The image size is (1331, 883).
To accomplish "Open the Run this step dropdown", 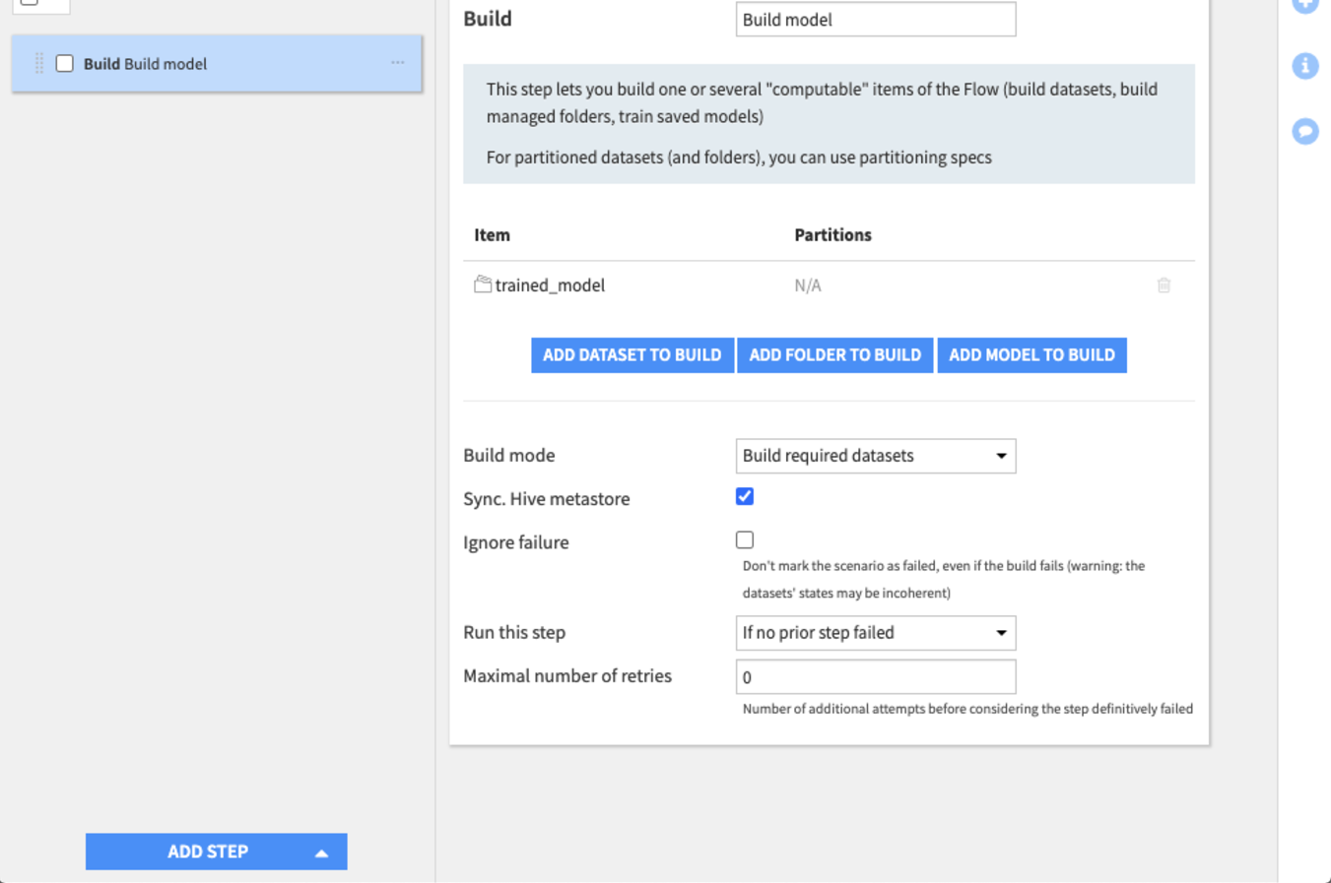I will click(x=876, y=633).
